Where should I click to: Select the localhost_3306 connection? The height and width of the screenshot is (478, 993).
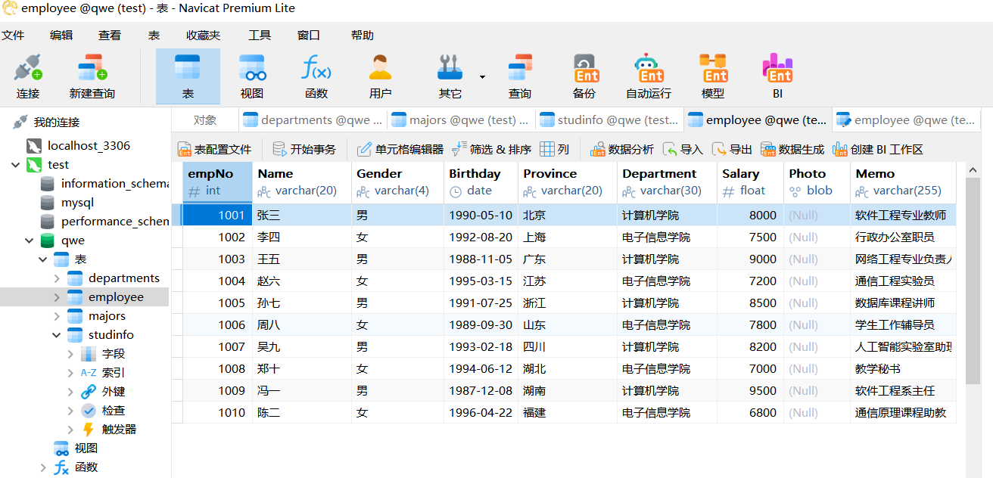tap(89, 145)
